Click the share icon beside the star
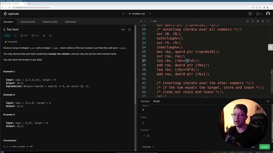 point(50,36)
